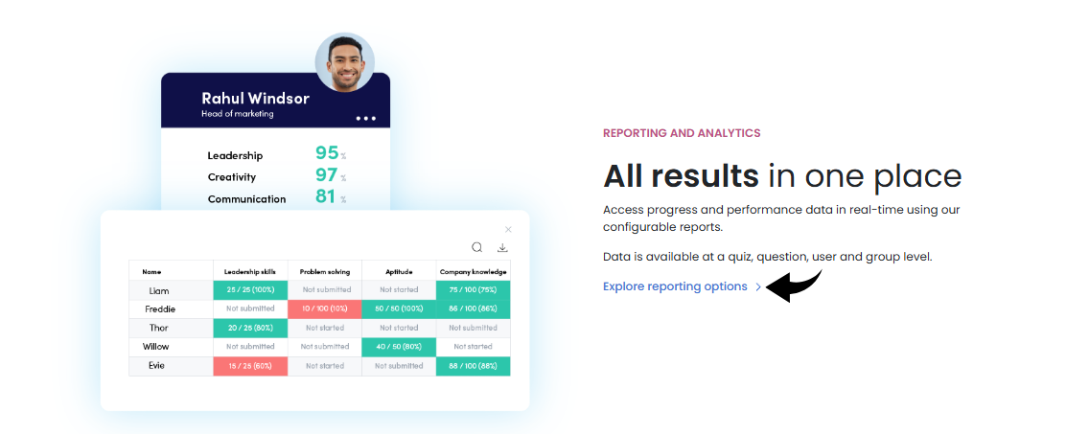Click Willow's 40 / 50 (80%) cell

399,347
